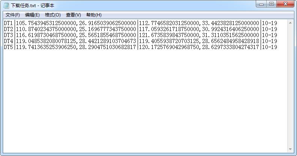Click the 10-19 value on DT1 row

(x=270, y=23)
